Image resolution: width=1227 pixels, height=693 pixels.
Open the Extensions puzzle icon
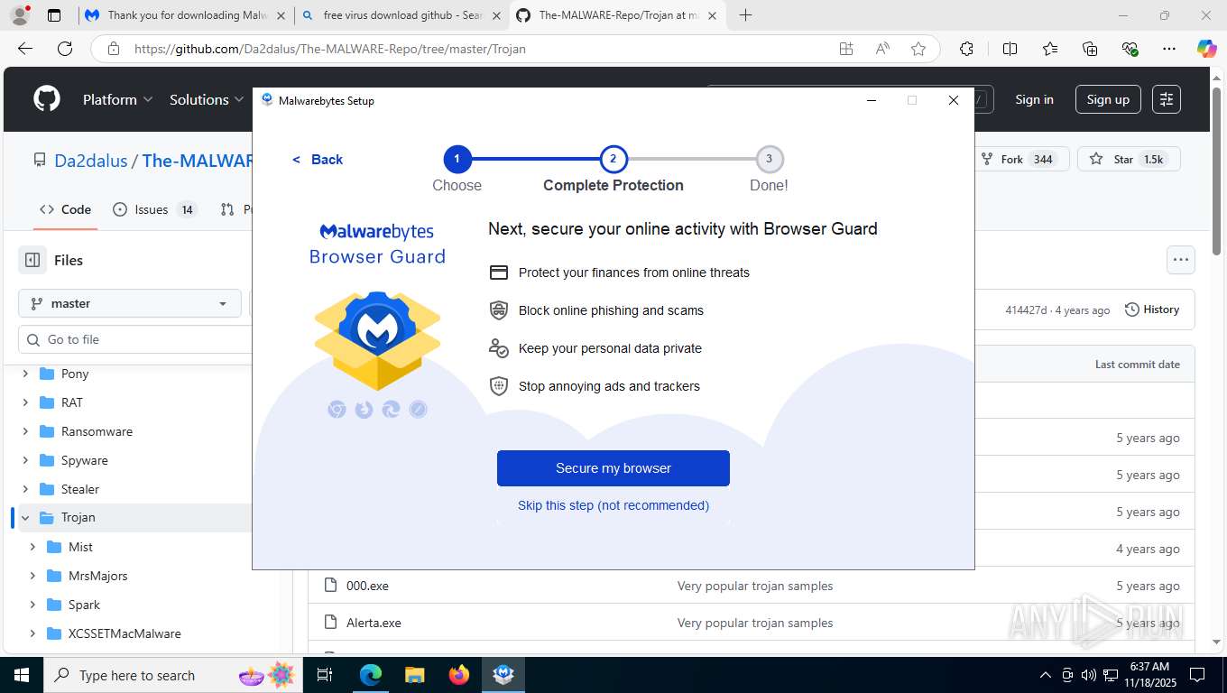966,49
